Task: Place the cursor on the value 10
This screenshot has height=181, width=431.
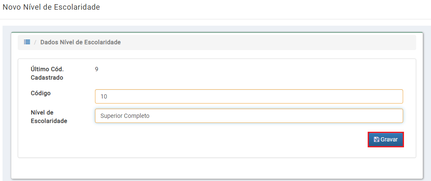Action: point(104,96)
